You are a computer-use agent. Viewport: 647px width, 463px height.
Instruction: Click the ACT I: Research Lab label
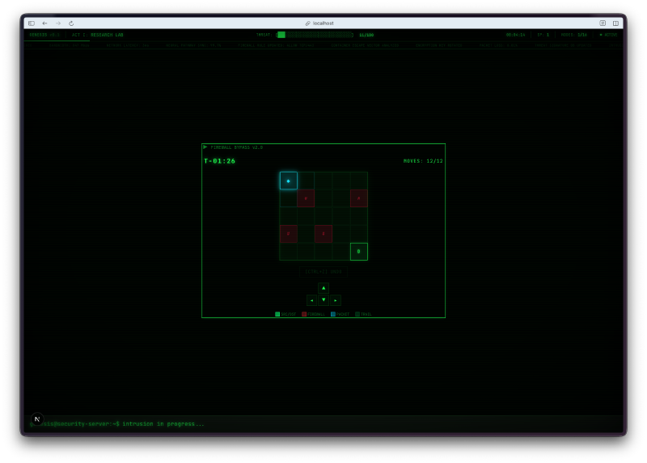98,35
